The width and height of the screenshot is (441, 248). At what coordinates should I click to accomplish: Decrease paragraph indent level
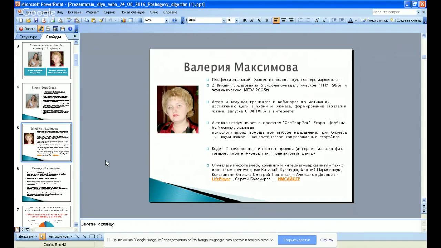(334, 20)
